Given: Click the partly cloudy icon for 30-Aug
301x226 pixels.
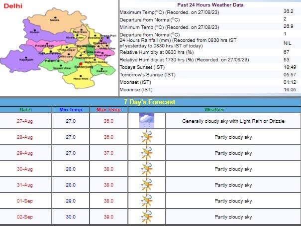Looking at the screenshot, I should point(146,169).
